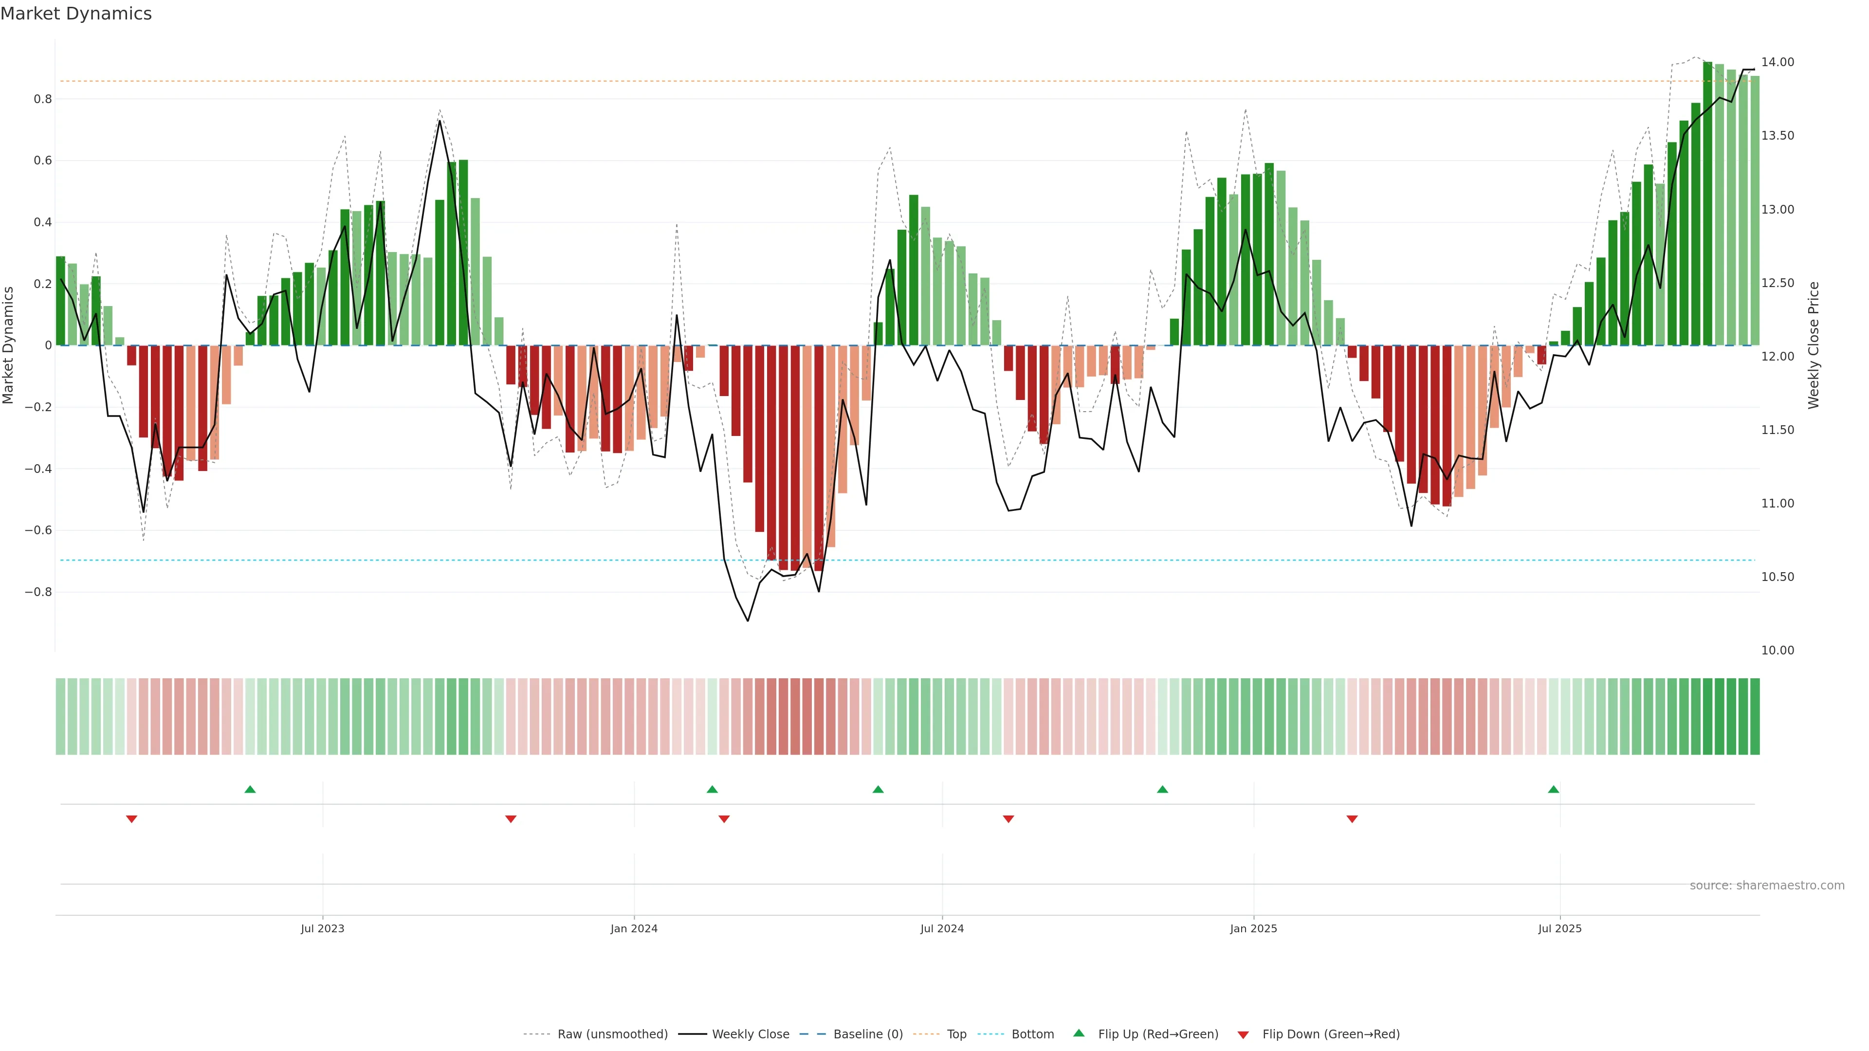The width and height of the screenshot is (1869, 1051).
Task: Click the last Flip Up triangle before Jul 2025
Action: click(x=1554, y=789)
